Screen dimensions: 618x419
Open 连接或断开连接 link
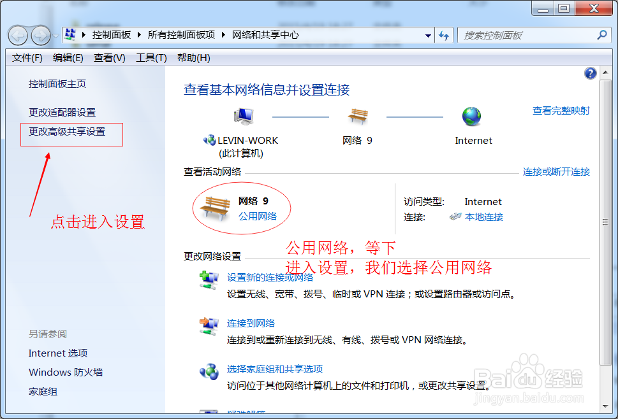(556, 172)
